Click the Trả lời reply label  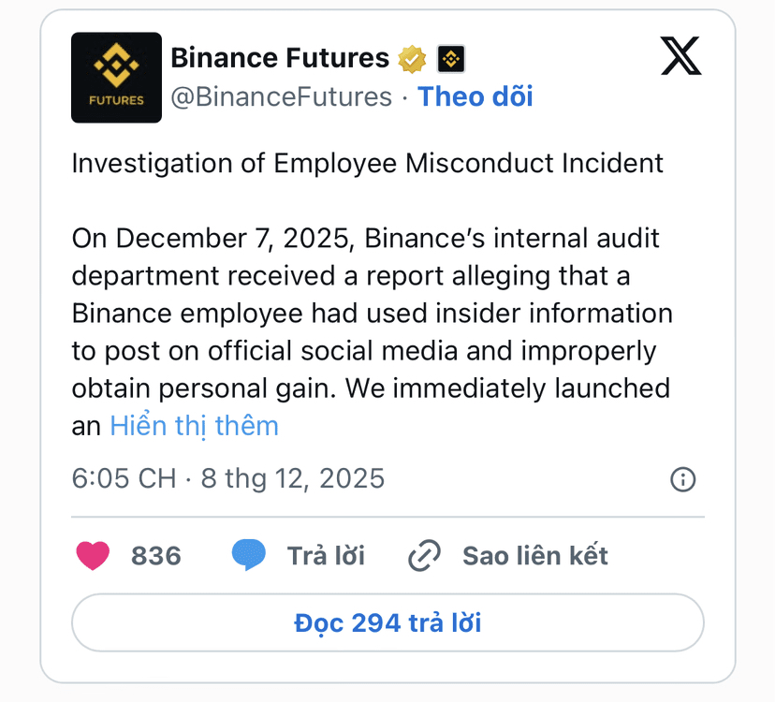[x=326, y=556]
